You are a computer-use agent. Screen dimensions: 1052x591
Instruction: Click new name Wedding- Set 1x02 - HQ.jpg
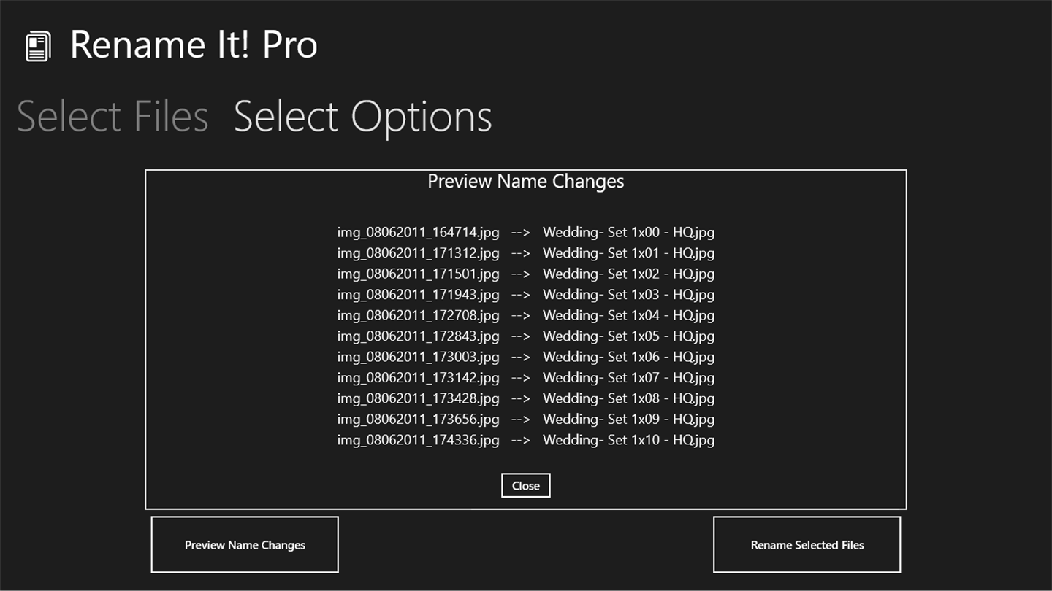[628, 274]
